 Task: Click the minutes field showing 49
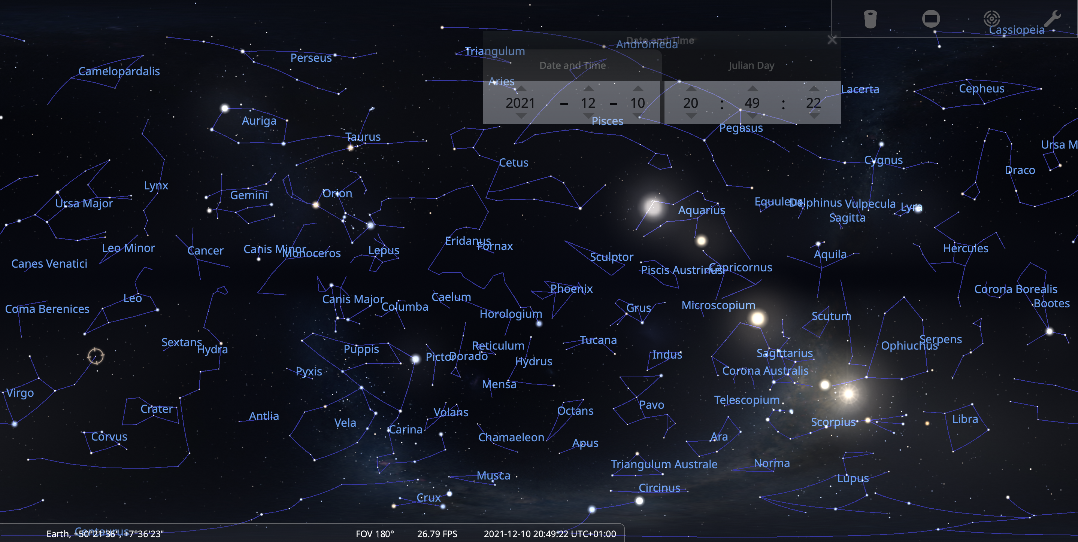tap(752, 103)
